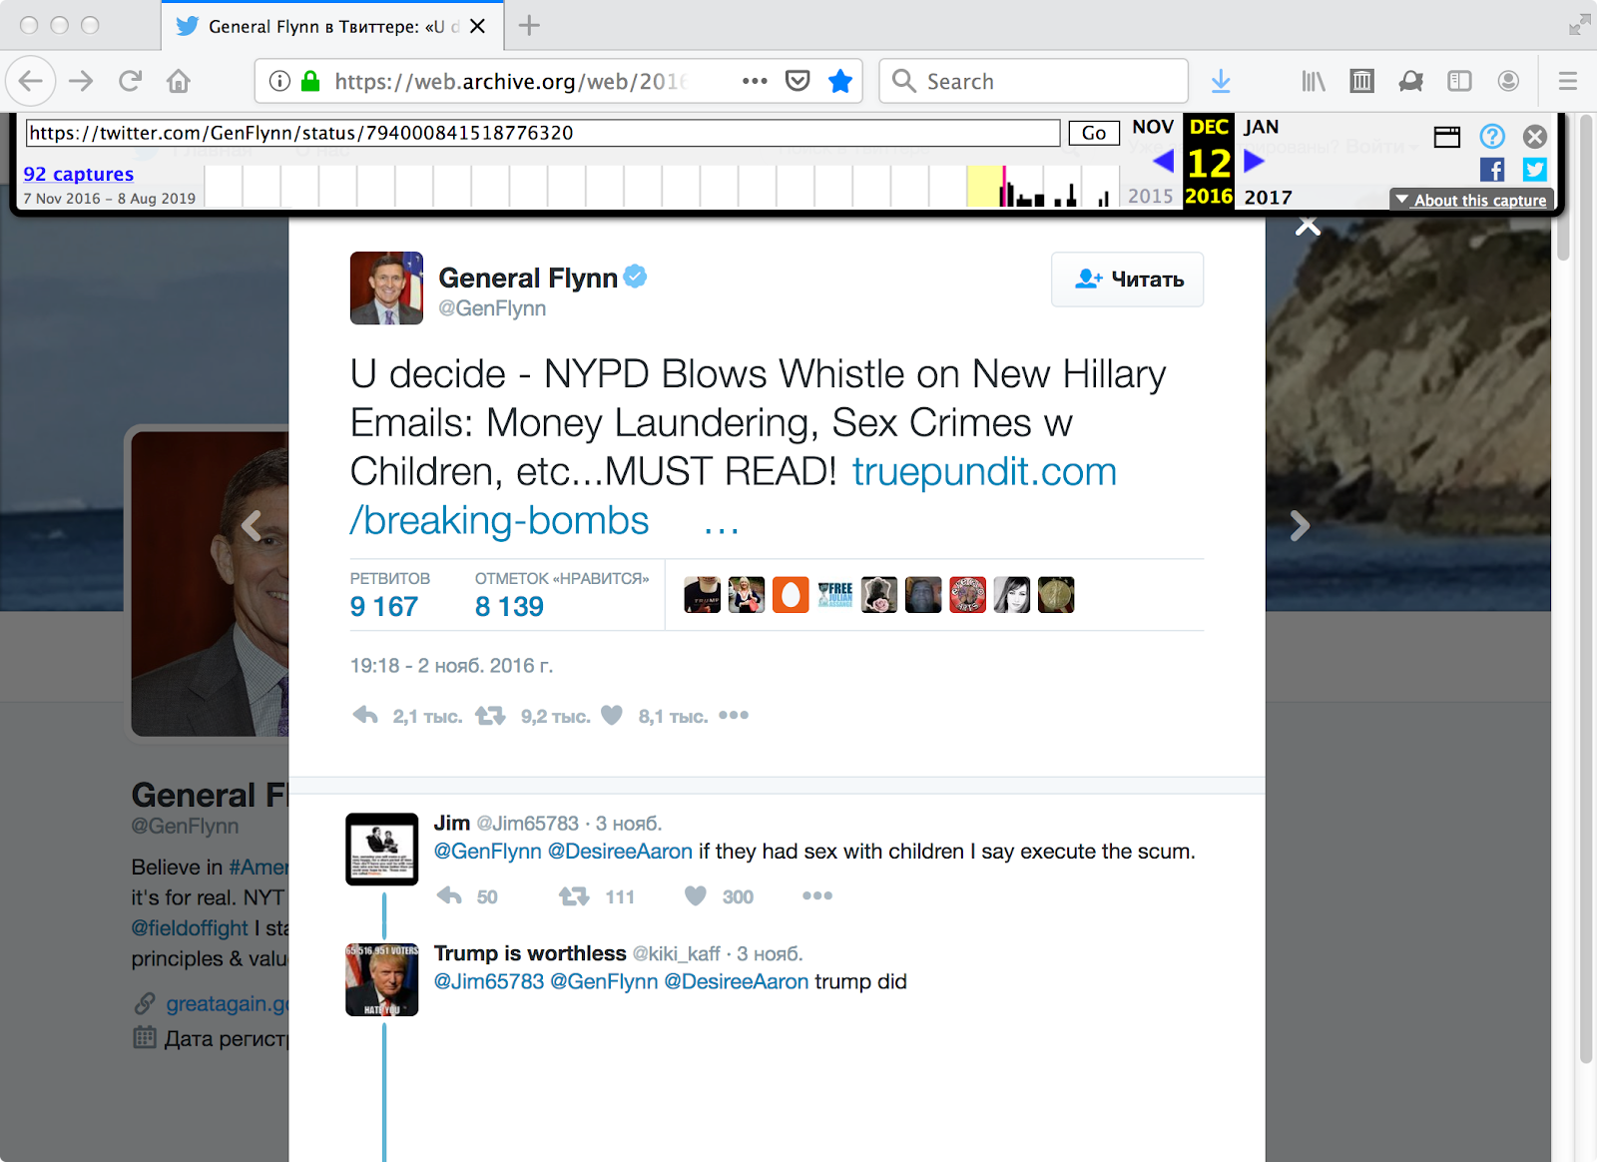Open the Firefox account avatar icon
Viewport: 1597px width, 1162px height.
click(1508, 81)
